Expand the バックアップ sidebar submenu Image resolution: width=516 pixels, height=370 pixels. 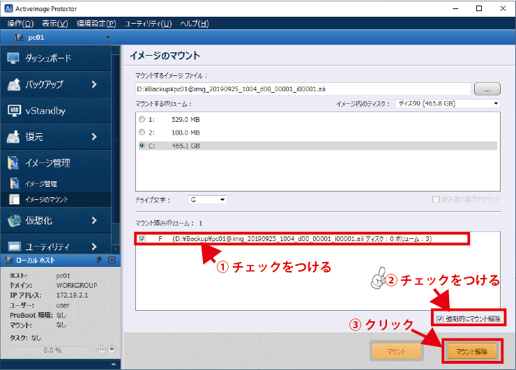(93, 84)
